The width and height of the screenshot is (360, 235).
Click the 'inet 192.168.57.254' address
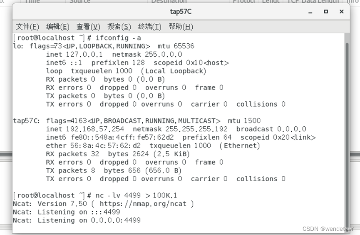(x=85, y=129)
